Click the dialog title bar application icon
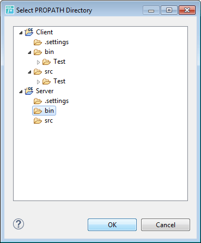Screen dimensions: 201x243 tap(10, 10)
